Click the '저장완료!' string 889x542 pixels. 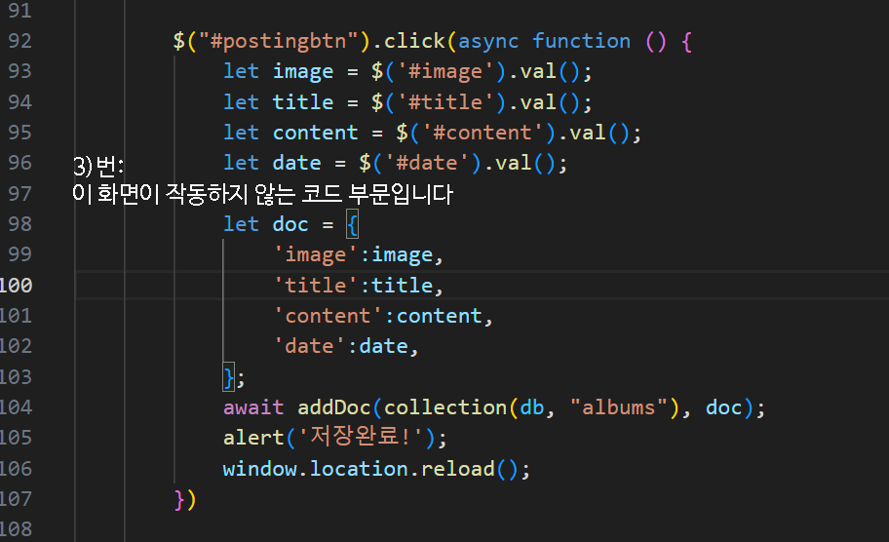360,437
